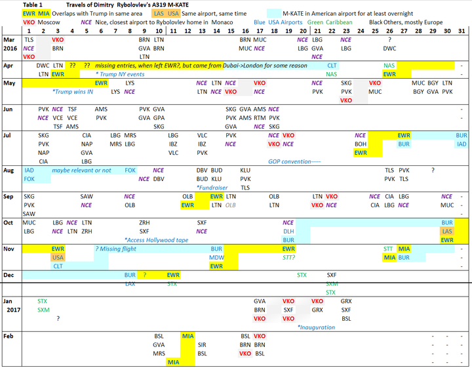Screen dimensions: 472x370
Task: Click the '*Inauguration' annotation in January
Action: (316, 327)
